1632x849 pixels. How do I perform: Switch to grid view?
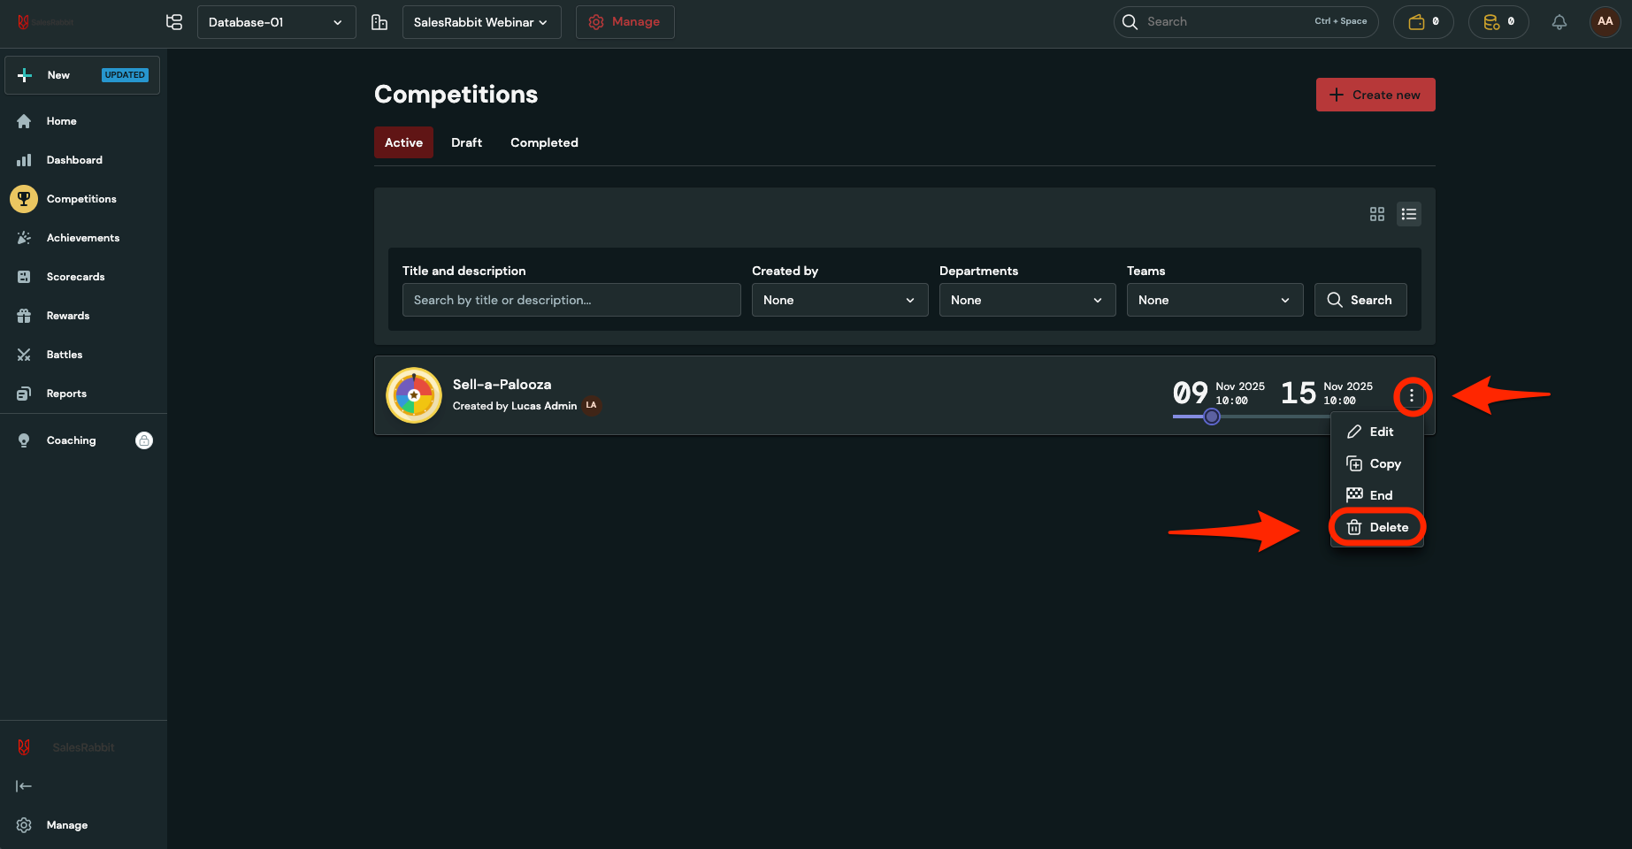click(1376, 214)
